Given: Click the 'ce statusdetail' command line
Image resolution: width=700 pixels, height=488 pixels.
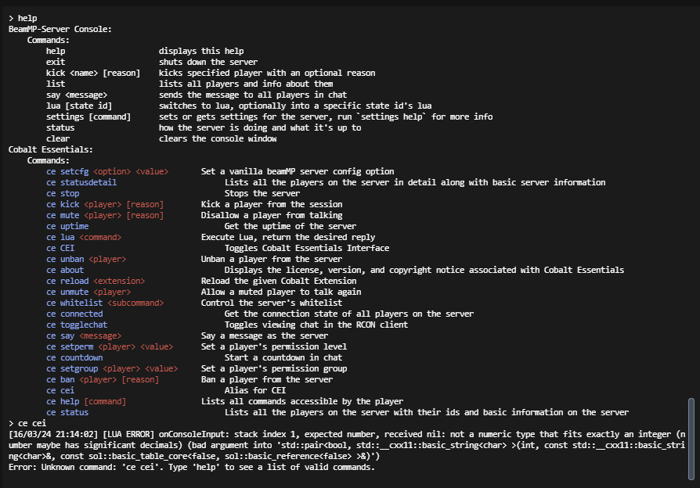Looking at the screenshot, I should [x=81, y=182].
